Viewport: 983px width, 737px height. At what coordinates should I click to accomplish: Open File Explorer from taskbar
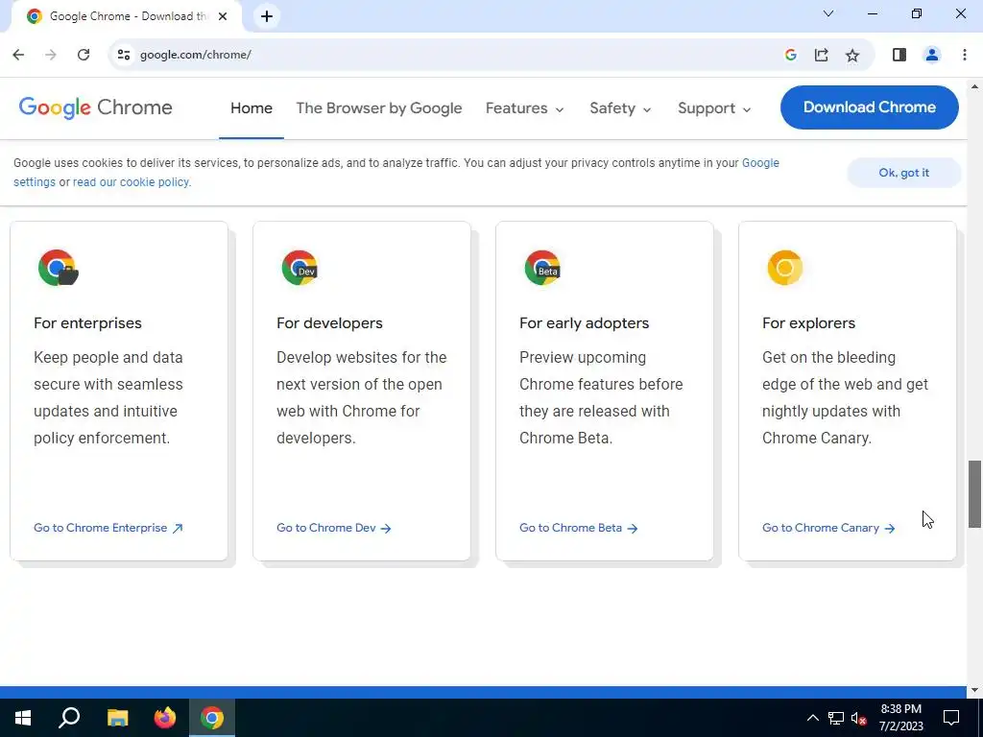pos(117,718)
